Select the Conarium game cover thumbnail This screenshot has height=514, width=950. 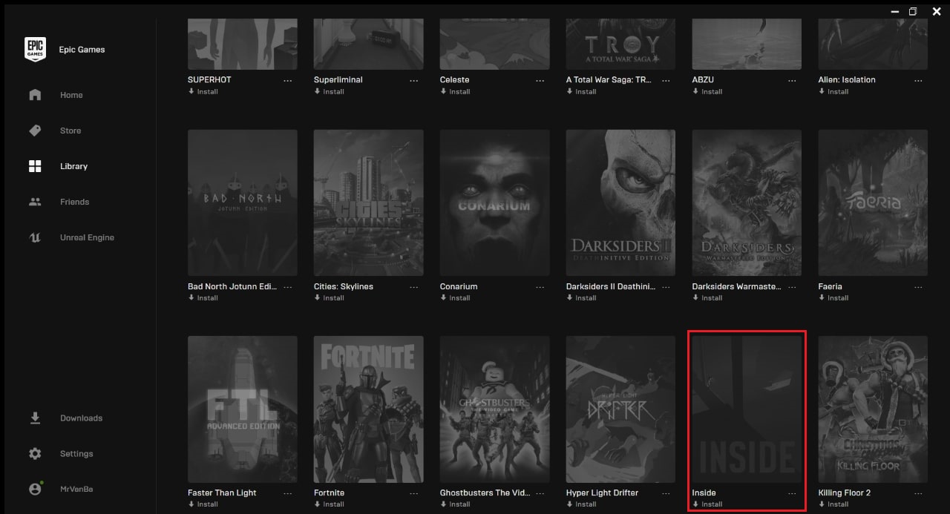[x=494, y=202]
